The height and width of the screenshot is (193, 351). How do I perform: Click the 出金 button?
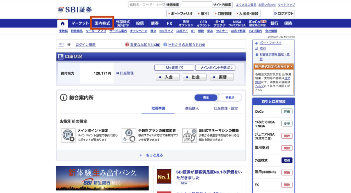coord(195,77)
